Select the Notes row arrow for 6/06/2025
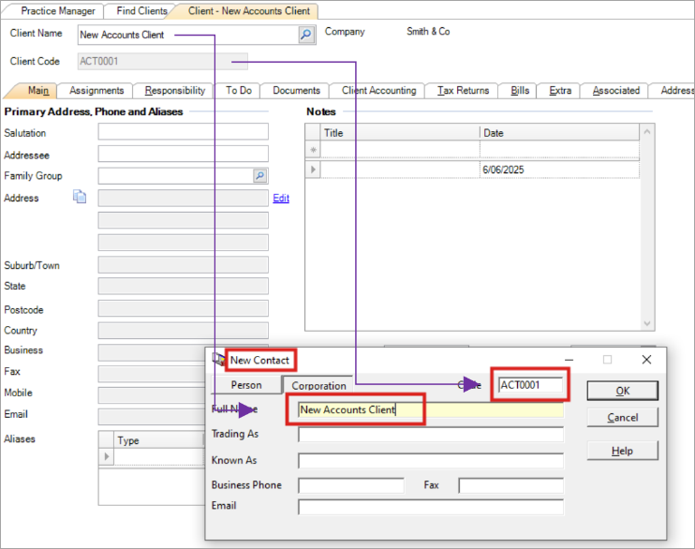695x549 pixels. 313,170
